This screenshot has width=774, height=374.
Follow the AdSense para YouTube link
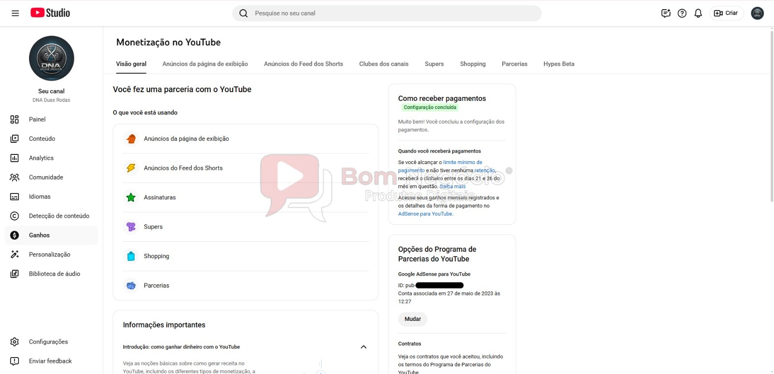[x=425, y=214]
